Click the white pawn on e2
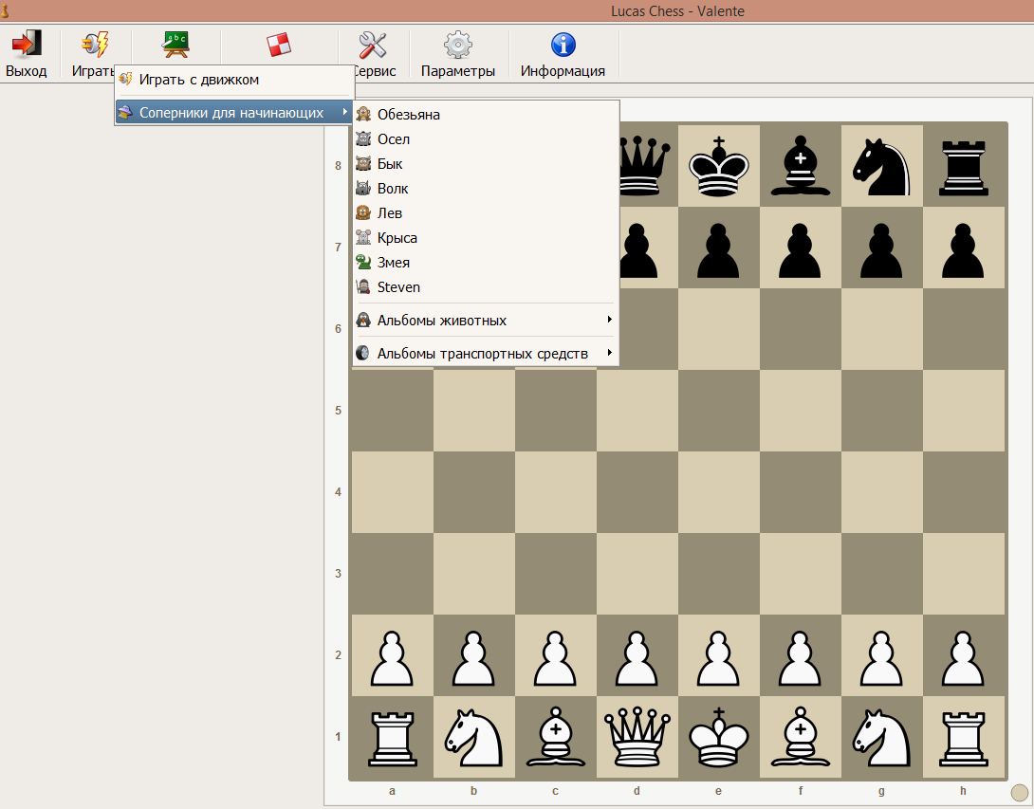 [719, 658]
